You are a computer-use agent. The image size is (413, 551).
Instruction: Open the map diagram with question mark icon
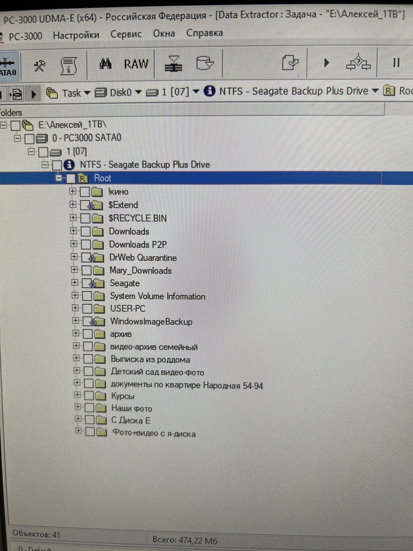tap(358, 63)
